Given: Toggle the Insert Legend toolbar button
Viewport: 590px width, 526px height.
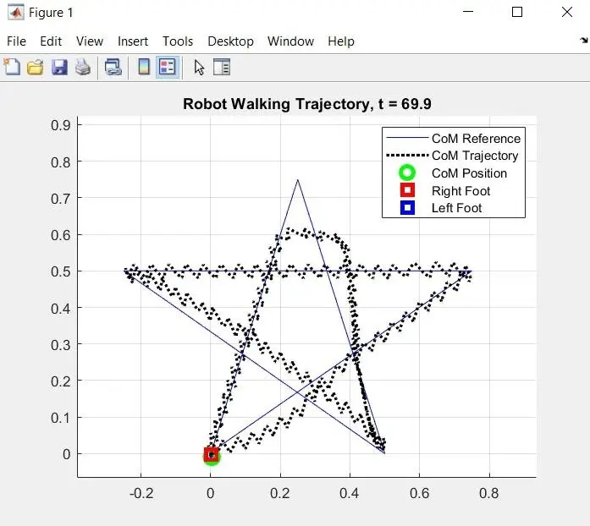Looking at the screenshot, I should [168, 68].
